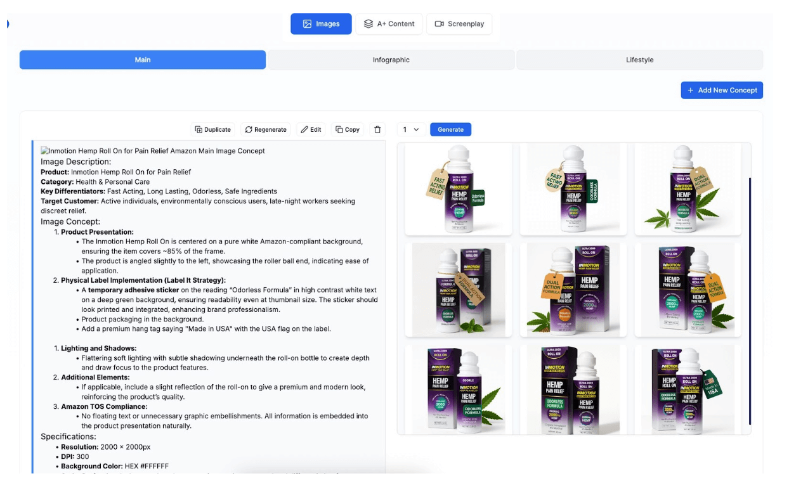
Task: Click the Image Description heading
Action: coord(76,162)
